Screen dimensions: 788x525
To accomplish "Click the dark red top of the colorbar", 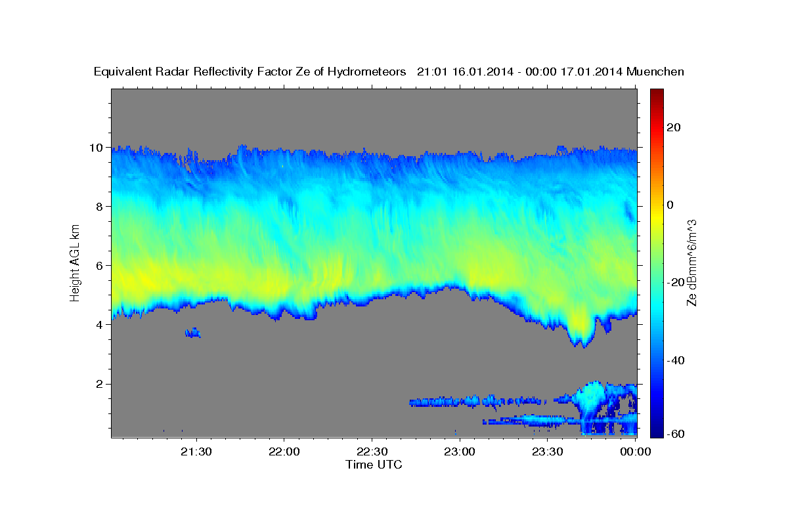I will (656, 93).
